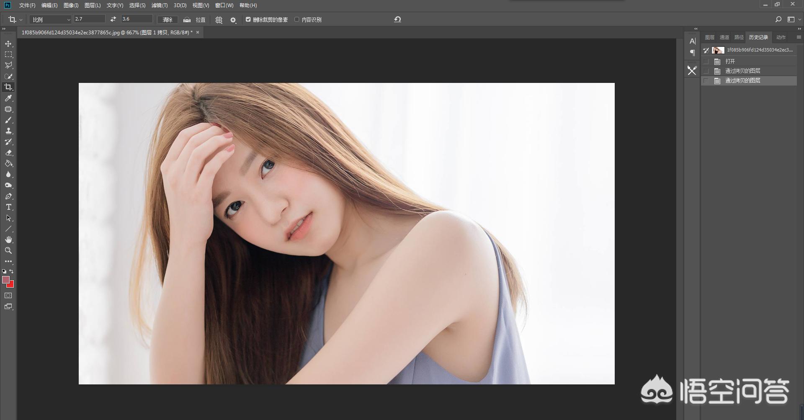The height and width of the screenshot is (420, 804).
Task: Swap width and height crop values
Action: tap(113, 19)
